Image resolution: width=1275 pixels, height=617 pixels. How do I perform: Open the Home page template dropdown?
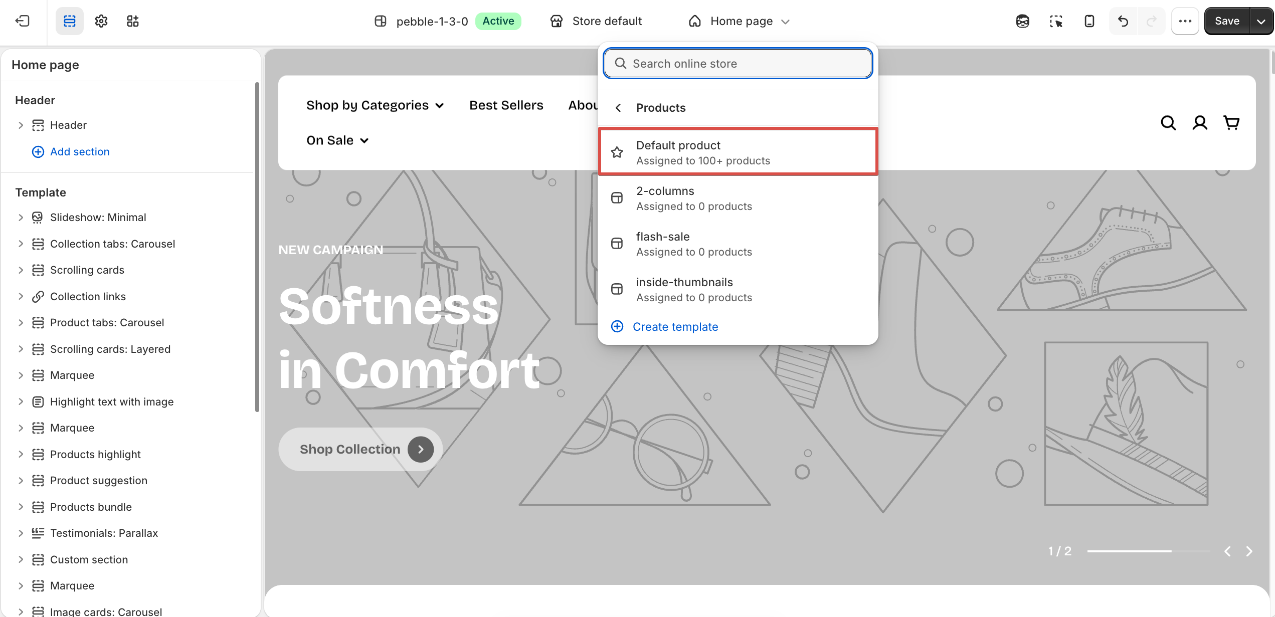(739, 21)
